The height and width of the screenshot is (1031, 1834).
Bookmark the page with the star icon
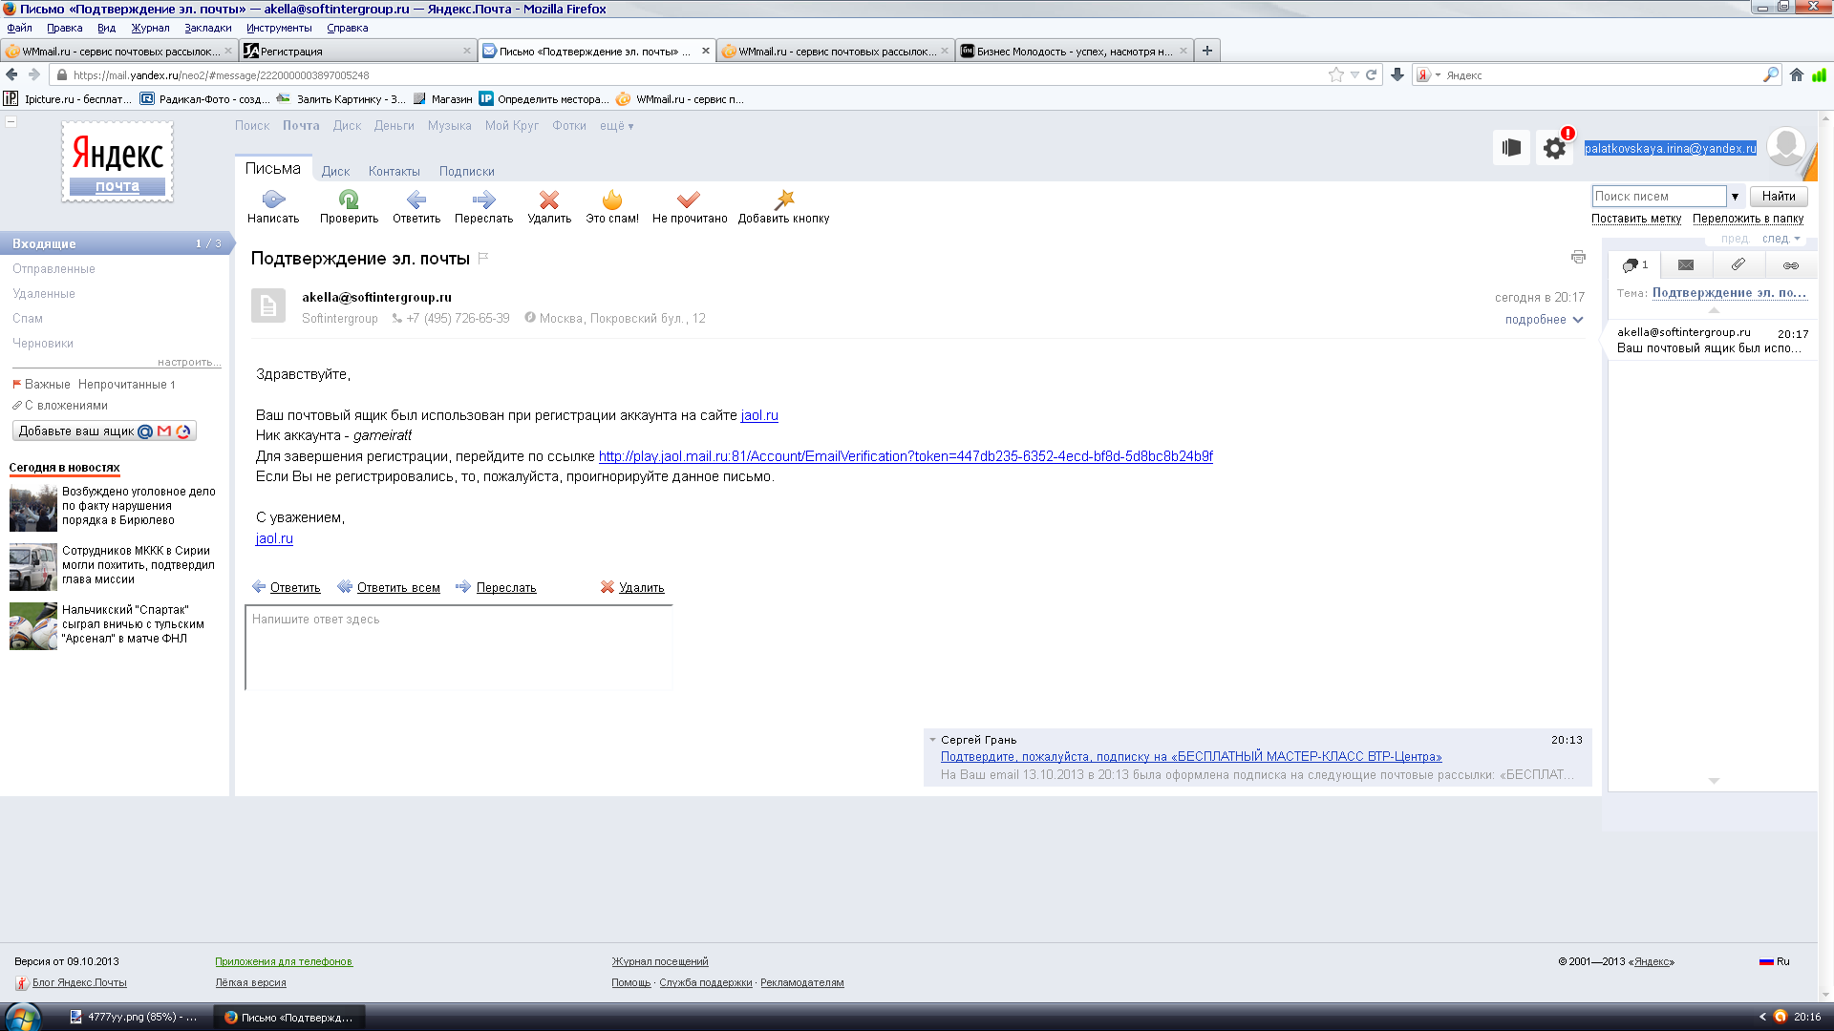coord(1336,74)
